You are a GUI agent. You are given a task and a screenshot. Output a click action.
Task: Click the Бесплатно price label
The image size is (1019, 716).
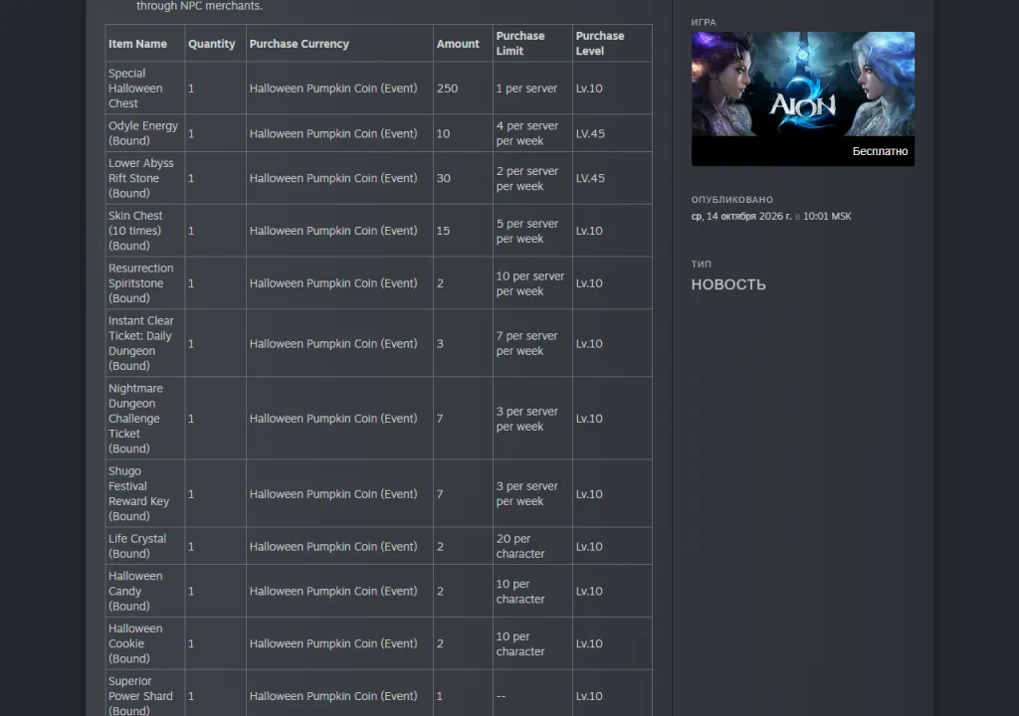click(880, 151)
